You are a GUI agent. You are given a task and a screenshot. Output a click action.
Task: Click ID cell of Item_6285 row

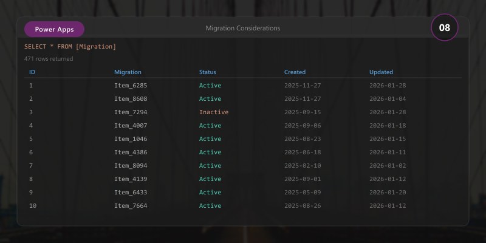click(x=31, y=85)
